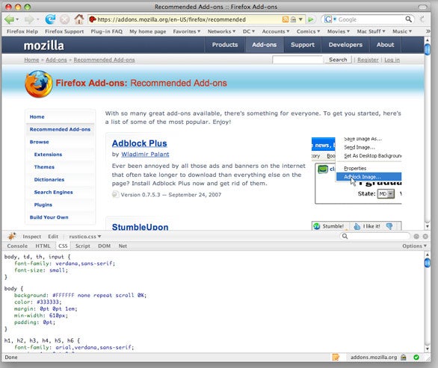Click the RSS feed icon in address bar
Screen dimensions: 438x368
pos(286,19)
